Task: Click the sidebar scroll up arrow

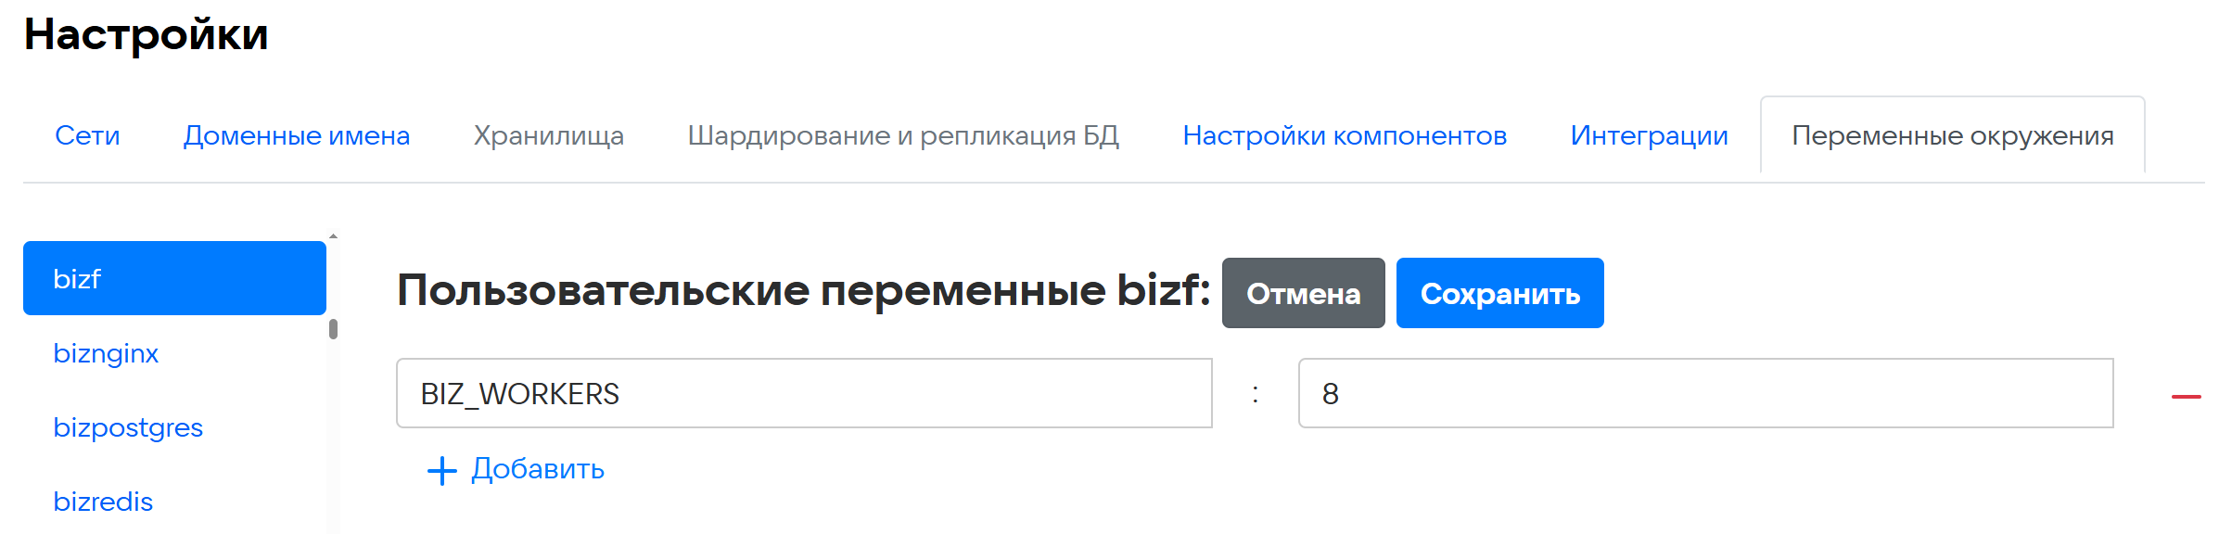Action: pos(333,236)
